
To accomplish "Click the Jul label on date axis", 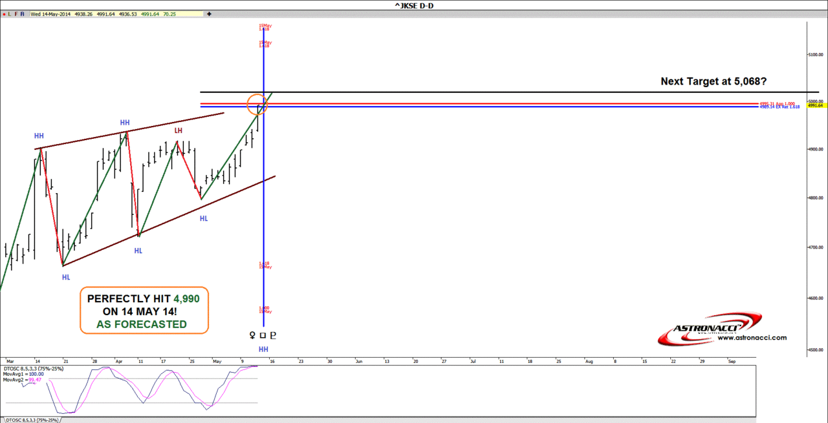I will (x=473, y=361).
